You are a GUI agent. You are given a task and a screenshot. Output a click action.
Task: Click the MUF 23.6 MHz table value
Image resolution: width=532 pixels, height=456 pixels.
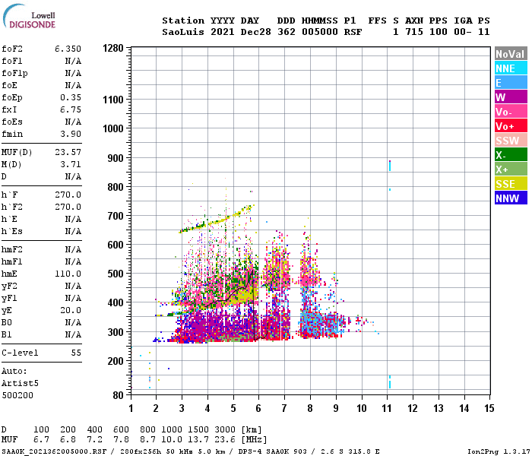[x=225, y=440]
